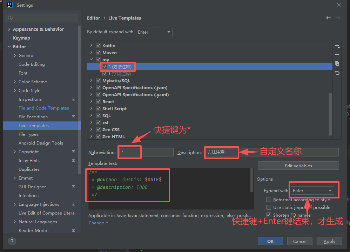This screenshot has width=350, height=252.
Task: Toggle the Zen HTML group checkbox
Action: (99, 136)
